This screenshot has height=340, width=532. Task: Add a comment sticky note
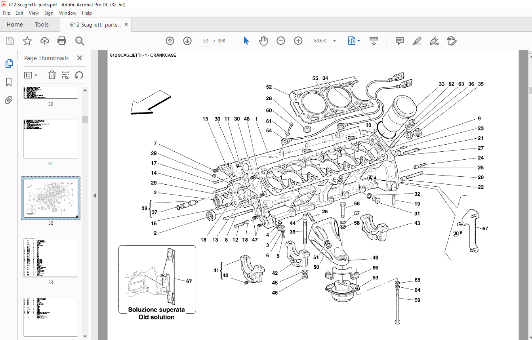pos(400,41)
